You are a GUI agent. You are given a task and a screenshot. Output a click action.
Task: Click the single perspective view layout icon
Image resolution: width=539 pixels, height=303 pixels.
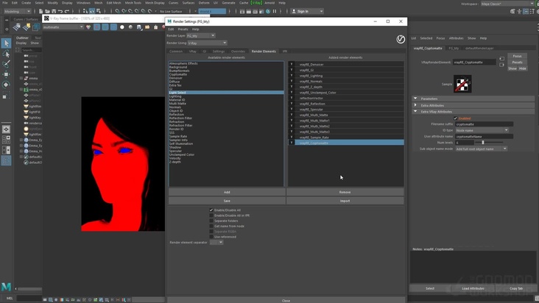(6, 129)
